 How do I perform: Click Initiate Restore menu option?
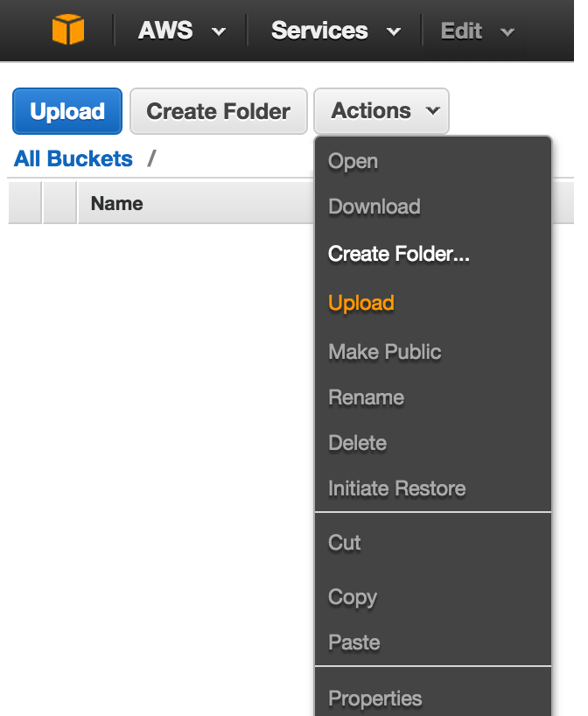pos(396,488)
